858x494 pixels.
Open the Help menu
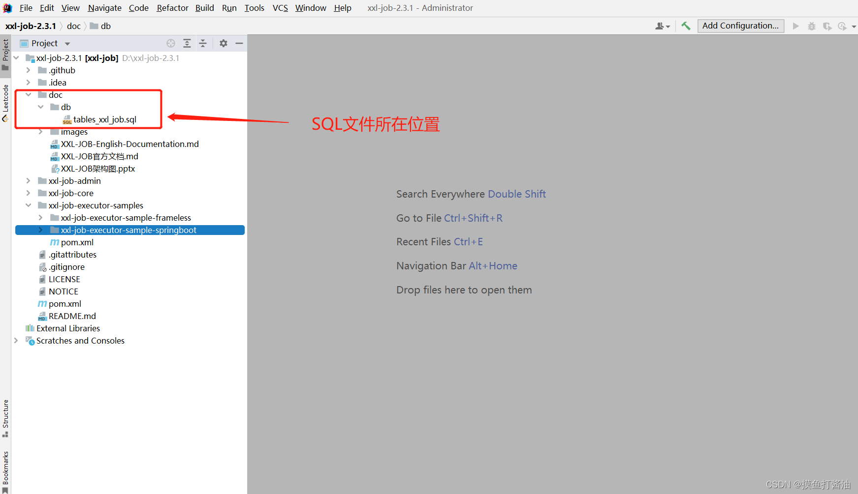point(342,8)
